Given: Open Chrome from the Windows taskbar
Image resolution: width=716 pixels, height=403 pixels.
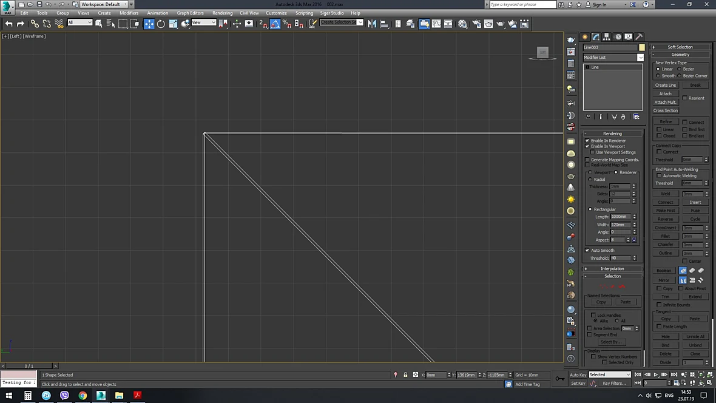Looking at the screenshot, I should [x=83, y=395].
